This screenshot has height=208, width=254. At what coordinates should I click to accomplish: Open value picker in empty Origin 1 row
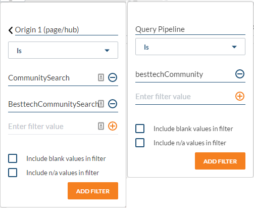(101, 126)
